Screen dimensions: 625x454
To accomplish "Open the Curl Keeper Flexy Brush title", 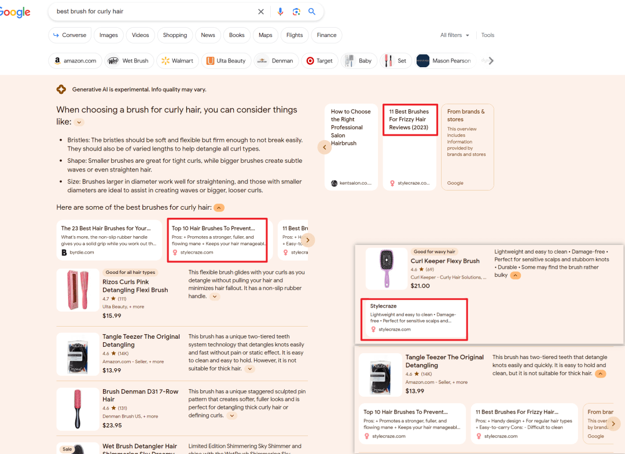I will click(445, 261).
